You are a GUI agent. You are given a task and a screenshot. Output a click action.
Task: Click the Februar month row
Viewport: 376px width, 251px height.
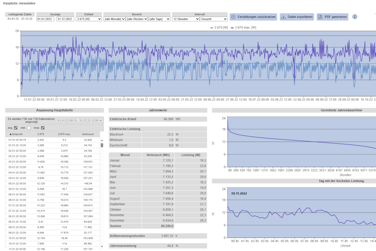pos(158,166)
